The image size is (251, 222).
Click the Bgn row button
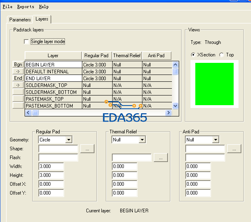[18, 64]
